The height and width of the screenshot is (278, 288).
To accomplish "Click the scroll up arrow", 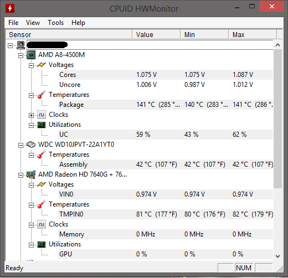I will (277, 45).
